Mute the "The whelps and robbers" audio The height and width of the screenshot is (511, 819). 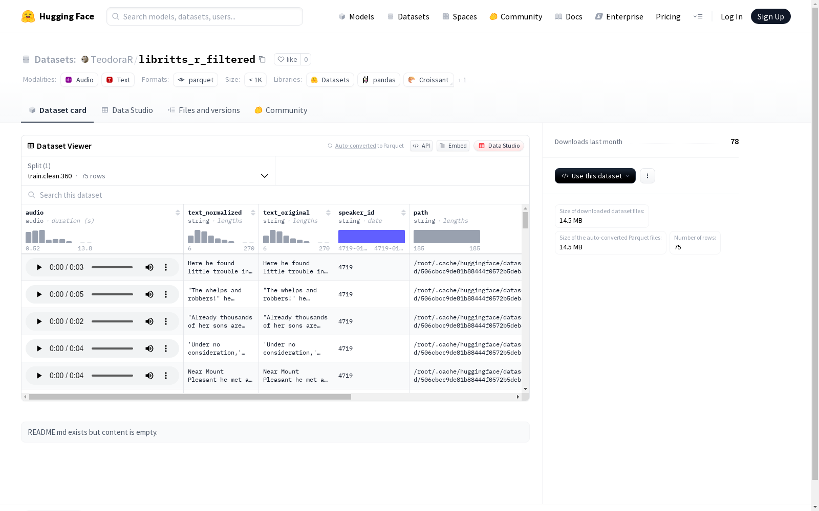[x=149, y=294]
